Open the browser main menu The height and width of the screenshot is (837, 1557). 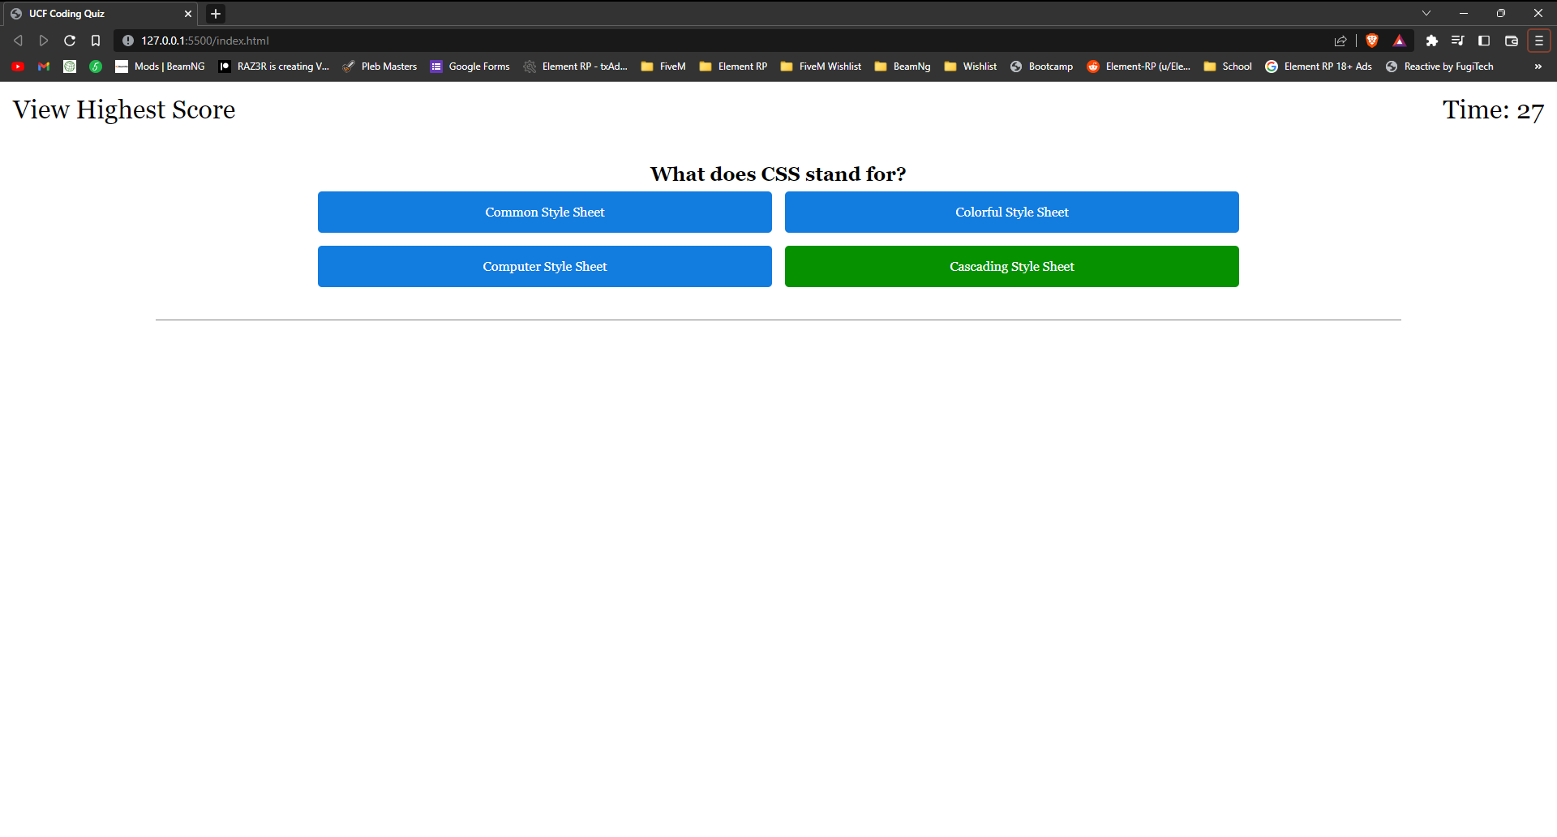point(1539,41)
